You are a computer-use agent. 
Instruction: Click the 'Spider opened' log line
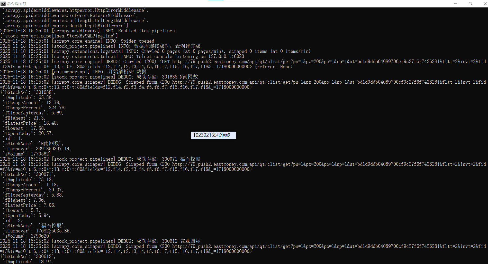point(77,41)
